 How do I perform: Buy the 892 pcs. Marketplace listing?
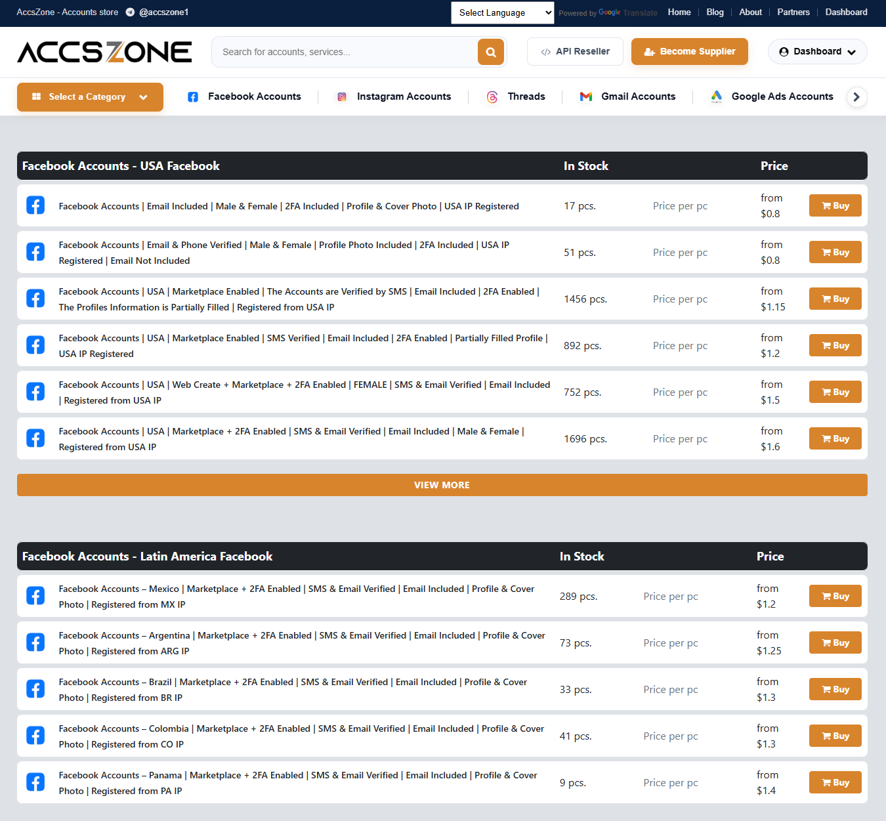[835, 345]
